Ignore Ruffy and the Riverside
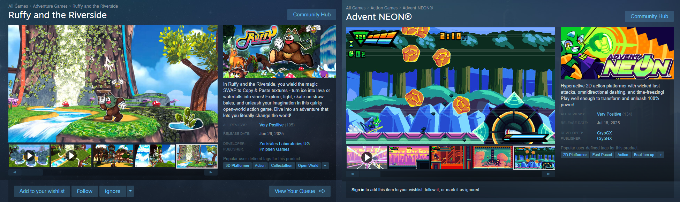The image size is (680, 202). (113, 191)
